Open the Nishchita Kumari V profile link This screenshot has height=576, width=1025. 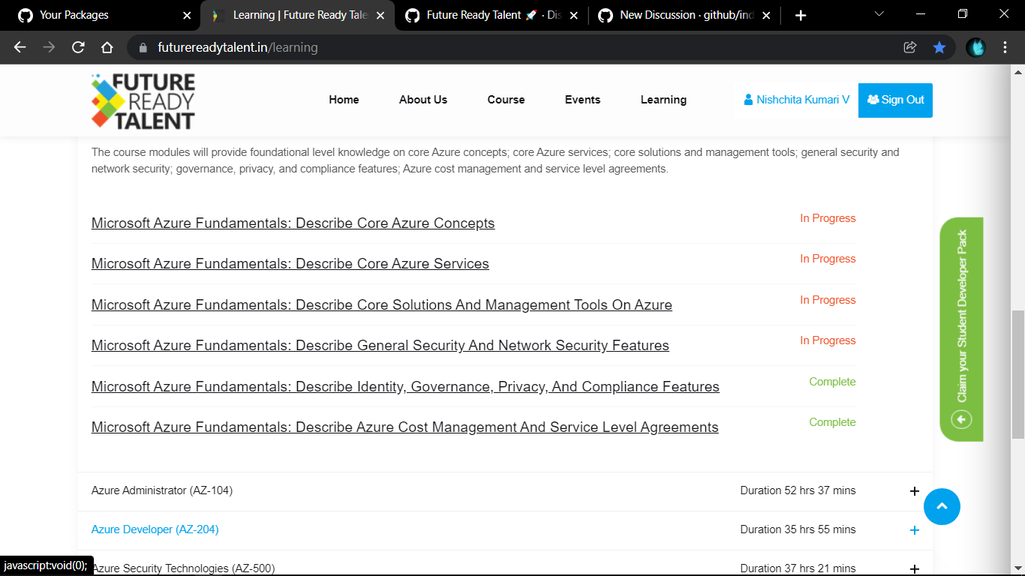[797, 100]
